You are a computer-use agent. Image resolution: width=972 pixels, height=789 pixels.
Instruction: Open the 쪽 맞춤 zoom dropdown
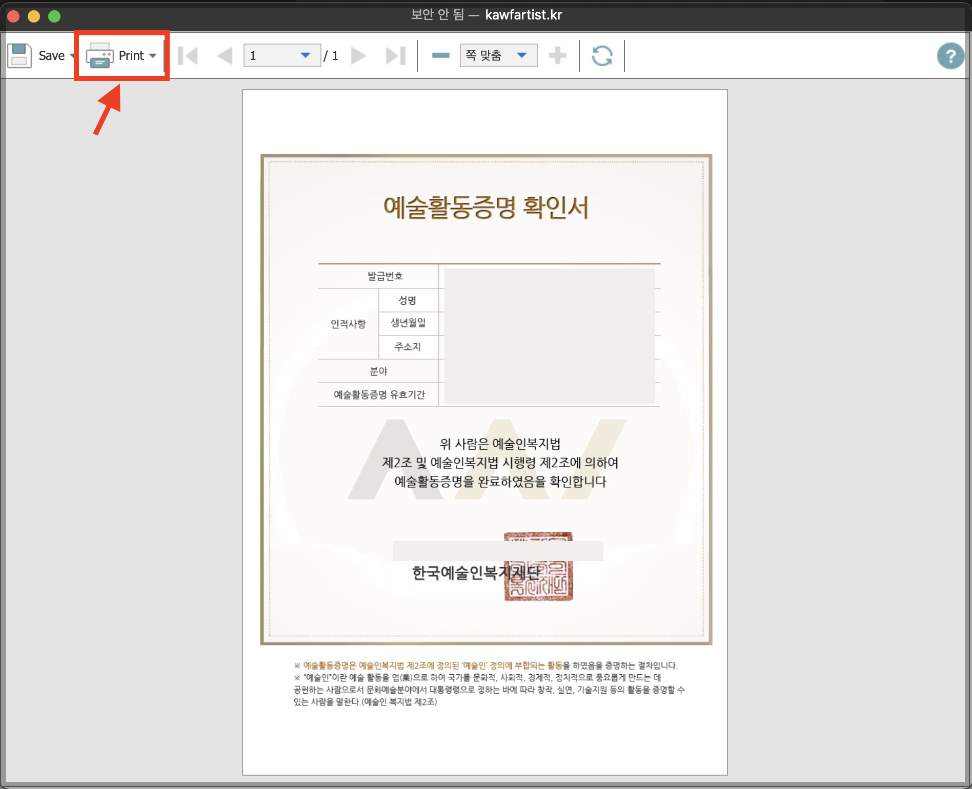click(x=498, y=55)
